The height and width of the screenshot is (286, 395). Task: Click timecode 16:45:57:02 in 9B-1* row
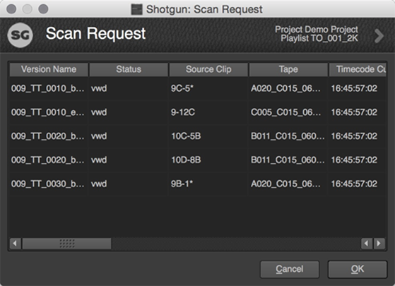coord(354,184)
